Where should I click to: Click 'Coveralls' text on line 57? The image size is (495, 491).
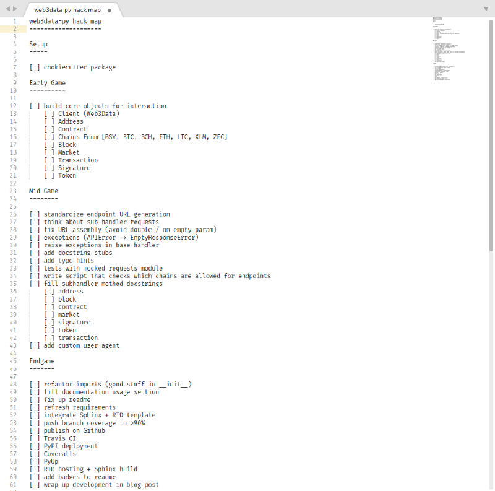click(x=59, y=454)
